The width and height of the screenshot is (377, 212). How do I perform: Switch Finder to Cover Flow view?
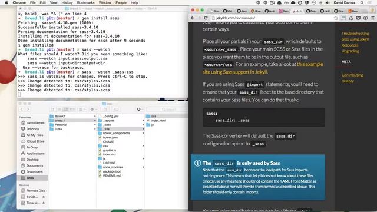tap(72, 110)
